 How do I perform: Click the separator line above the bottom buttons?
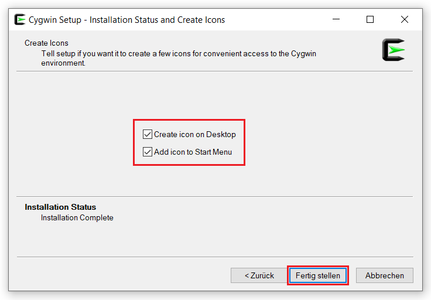214,257
